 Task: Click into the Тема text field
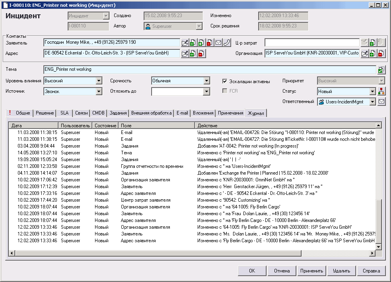click(210, 70)
